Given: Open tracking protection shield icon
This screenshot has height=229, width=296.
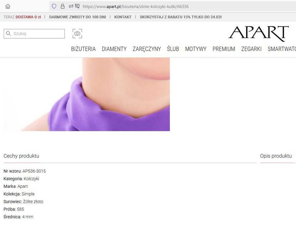Looking at the screenshot, I should click(x=54, y=6).
